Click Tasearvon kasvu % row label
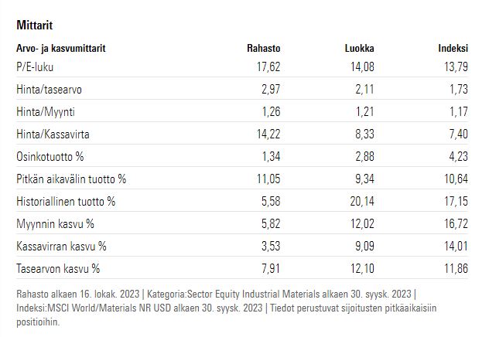Screen dimensions: 482x337 pos(58,269)
